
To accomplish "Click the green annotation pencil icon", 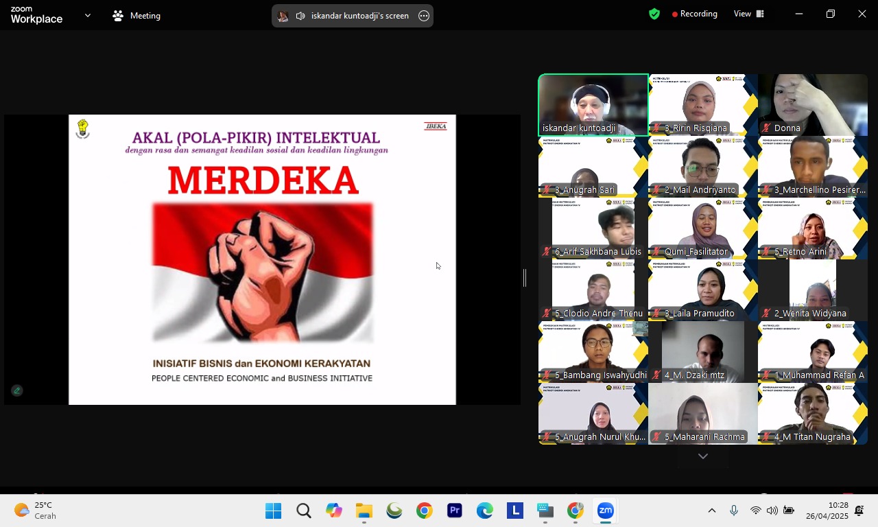I will click(x=17, y=390).
